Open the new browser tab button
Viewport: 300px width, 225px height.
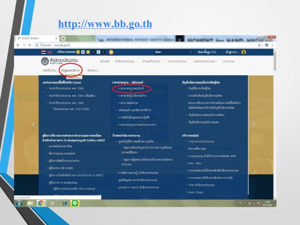(63, 38)
